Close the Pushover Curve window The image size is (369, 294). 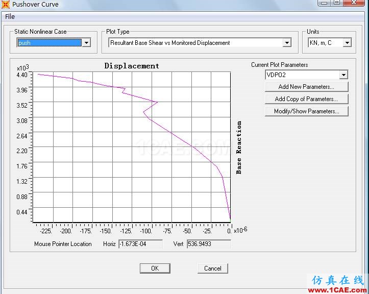click(x=354, y=3)
